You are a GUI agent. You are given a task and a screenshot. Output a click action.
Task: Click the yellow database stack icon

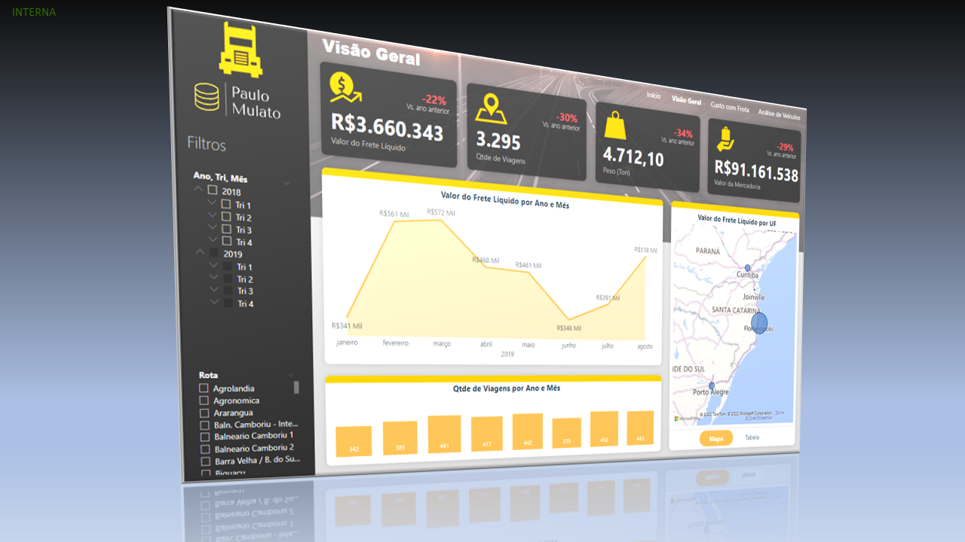click(207, 98)
